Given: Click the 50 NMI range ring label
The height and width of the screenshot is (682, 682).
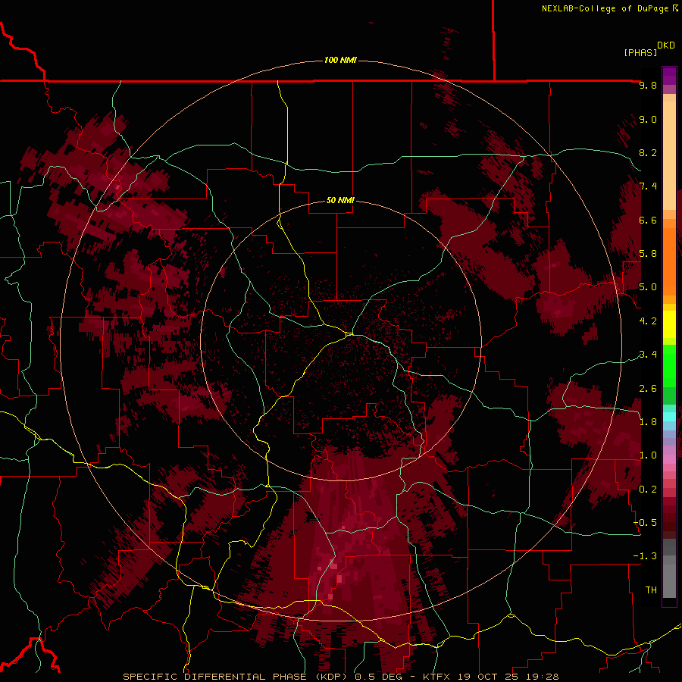Looking at the screenshot, I should pyautogui.click(x=340, y=200).
